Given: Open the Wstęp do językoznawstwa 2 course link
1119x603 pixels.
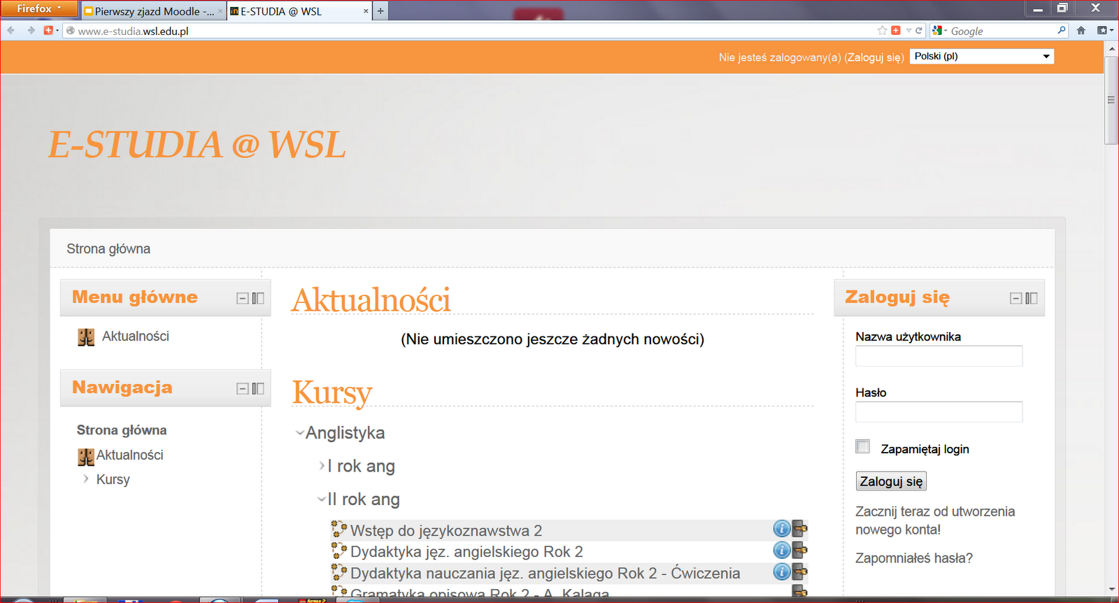Looking at the screenshot, I should point(446,530).
